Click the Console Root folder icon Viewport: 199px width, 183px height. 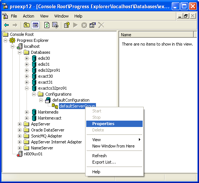pyautogui.click(x=6, y=34)
